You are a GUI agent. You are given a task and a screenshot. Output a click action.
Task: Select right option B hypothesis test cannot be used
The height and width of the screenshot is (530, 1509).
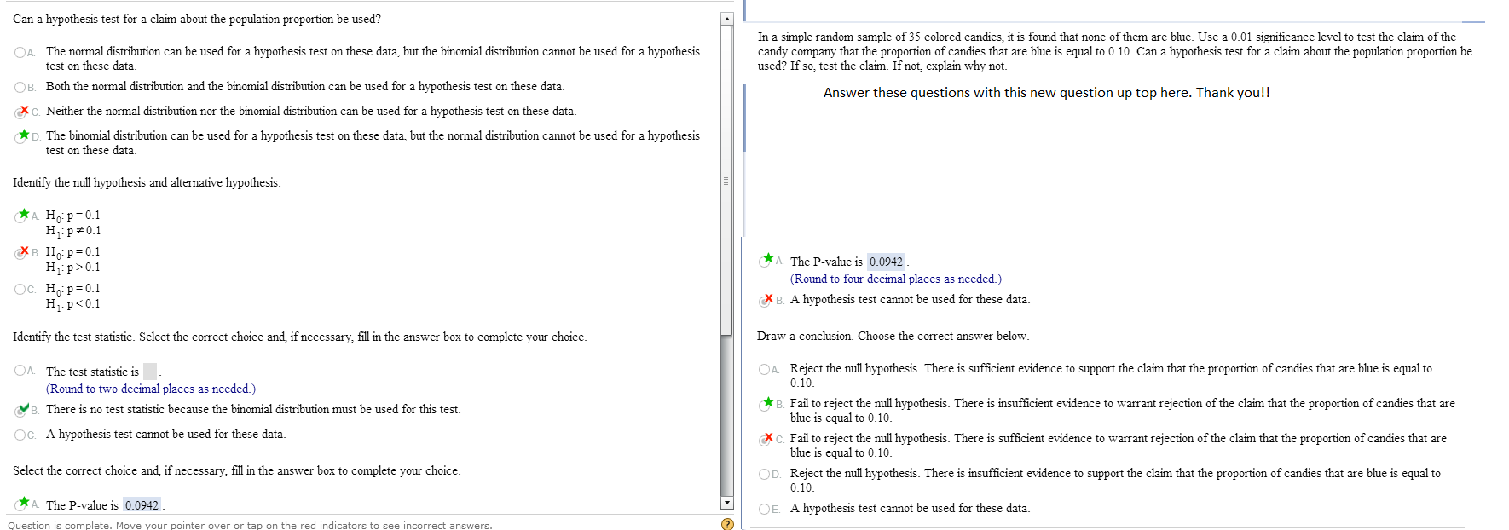point(764,300)
